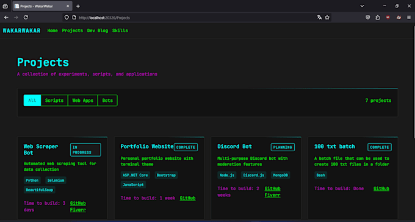Screen dimensions: 415x222
Task: Filter projects by Bots
Action: tap(107, 101)
